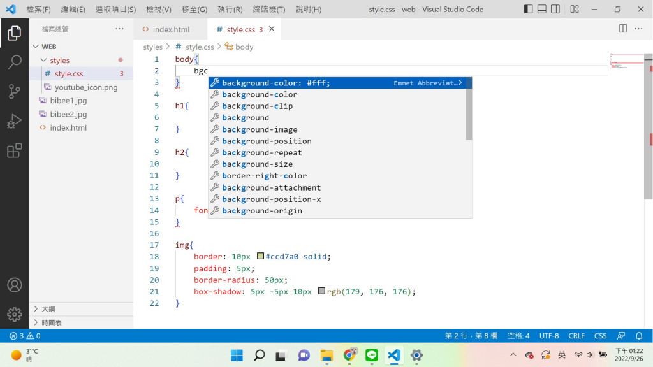Open LINE app from taskbar
The width and height of the screenshot is (653, 367).
[372, 356]
